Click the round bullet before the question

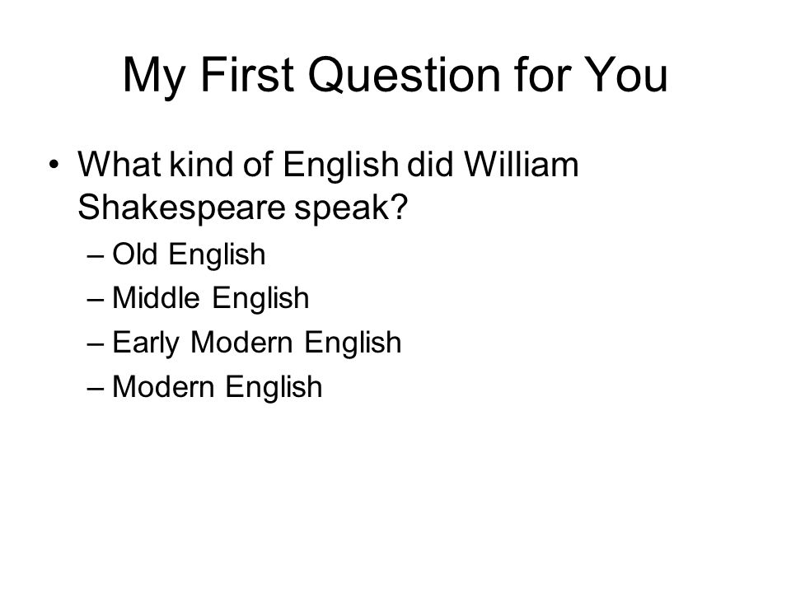[54, 165]
